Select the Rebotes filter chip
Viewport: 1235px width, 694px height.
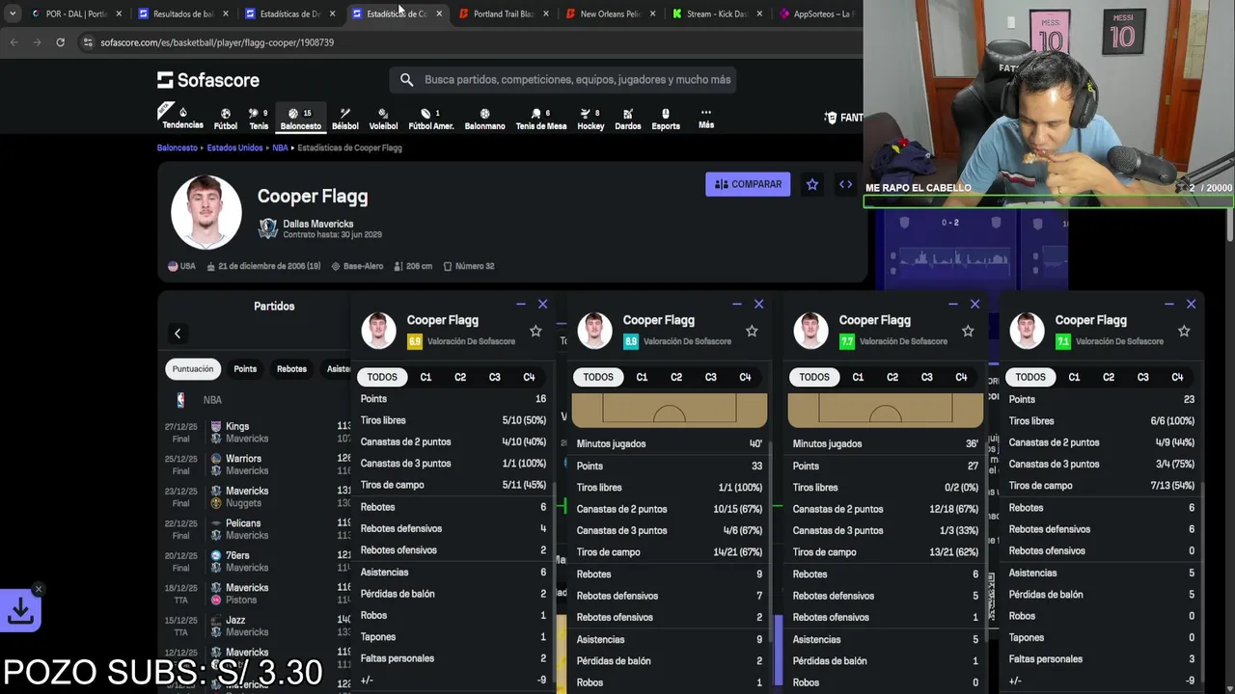tap(291, 369)
